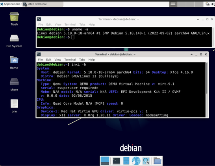The image size is (215, 166).
Task: Open the Trash desktop icon
Action: (14, 17)
